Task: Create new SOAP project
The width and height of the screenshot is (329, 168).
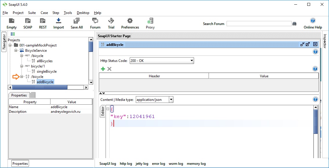Action: click(28, 24)
